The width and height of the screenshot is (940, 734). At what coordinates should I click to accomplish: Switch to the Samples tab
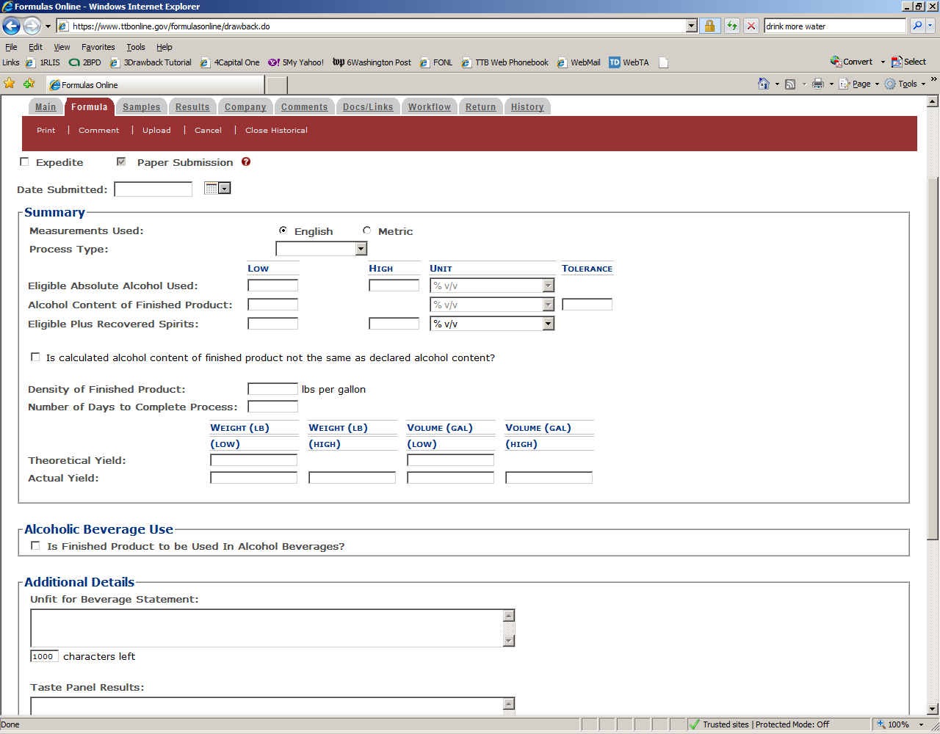click(x=141, y=107)
